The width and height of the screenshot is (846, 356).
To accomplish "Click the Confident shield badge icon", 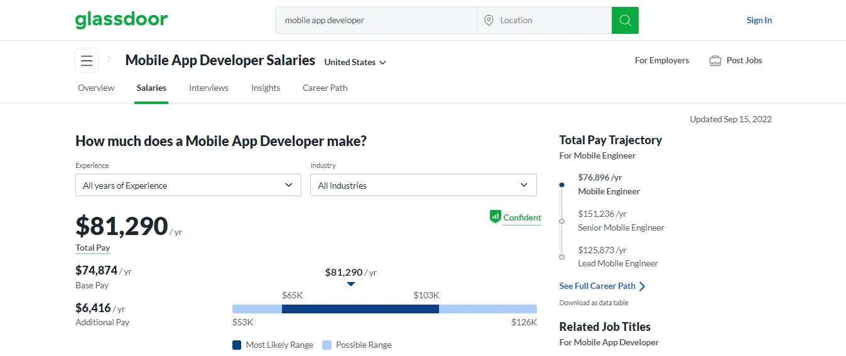I will click(495, 217).
